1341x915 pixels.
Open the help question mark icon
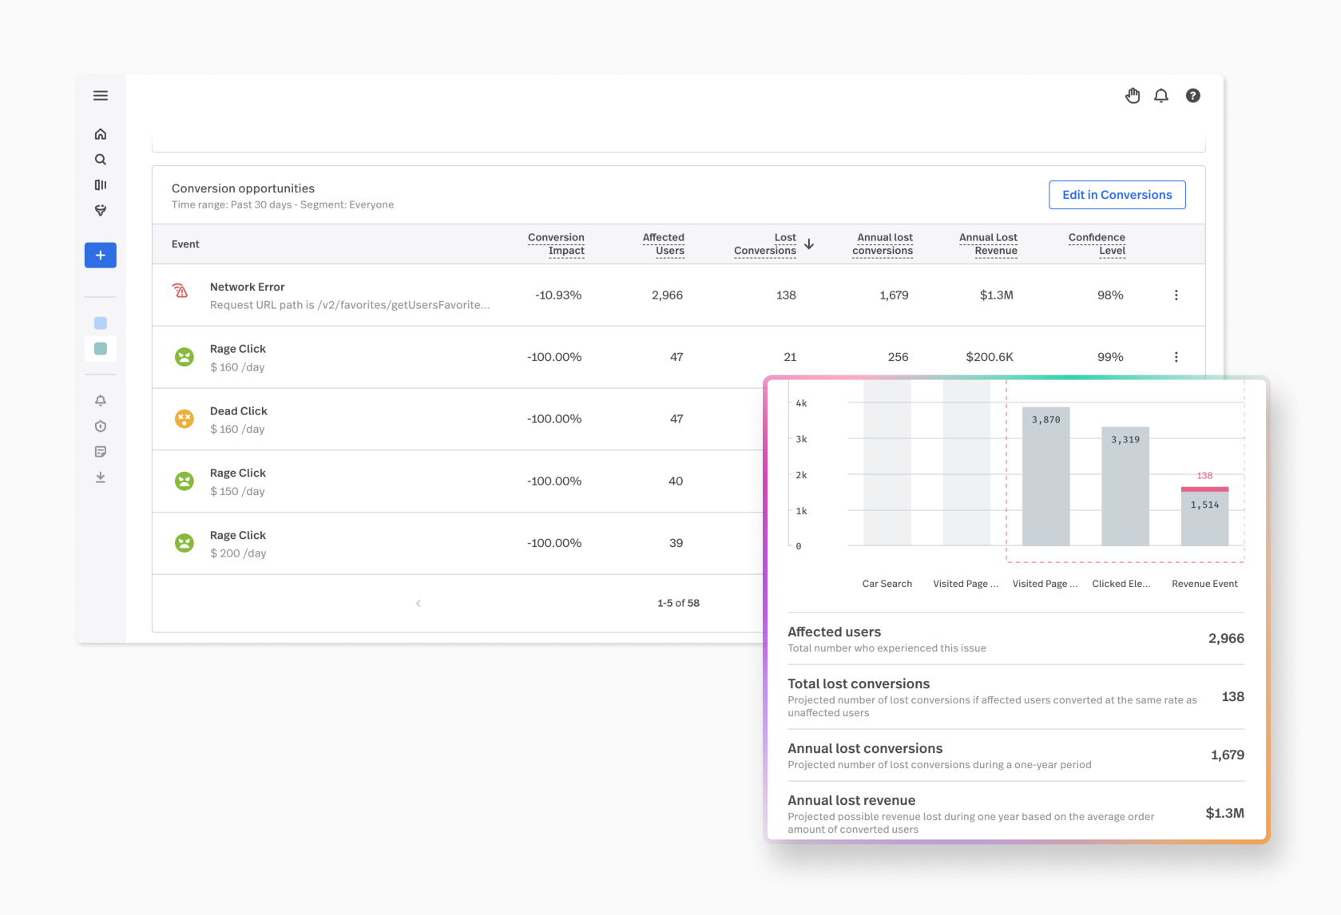(1193, 96)
